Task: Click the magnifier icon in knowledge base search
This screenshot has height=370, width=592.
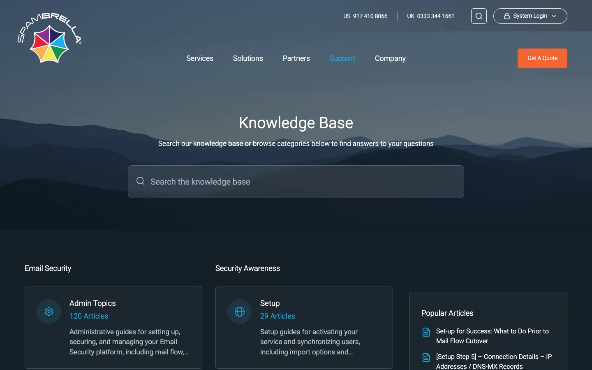Action: point(141,181)
